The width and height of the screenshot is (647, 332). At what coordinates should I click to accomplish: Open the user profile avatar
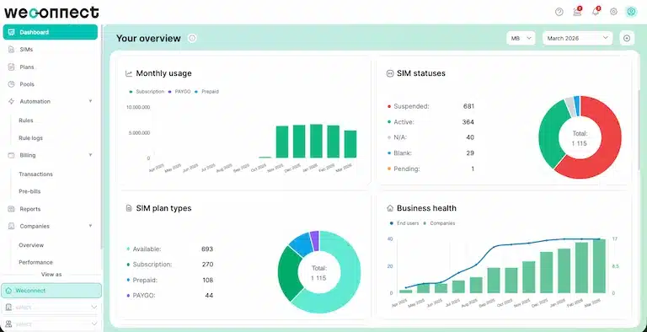pyautogui.click(x=631, y=12)
